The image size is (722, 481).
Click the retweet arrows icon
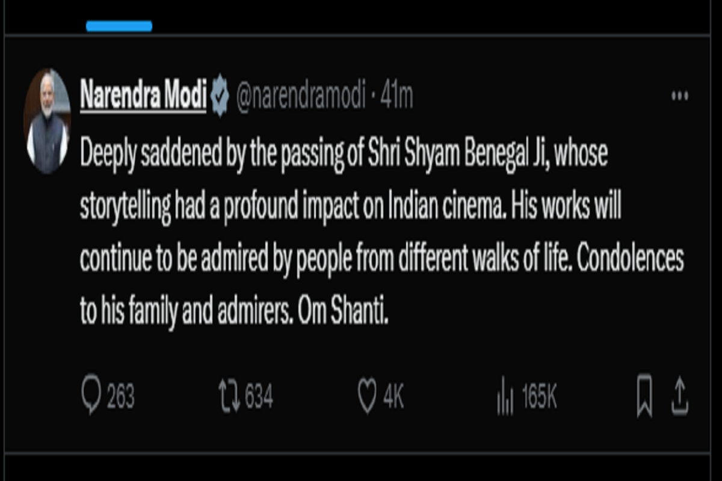click(229, 397)
